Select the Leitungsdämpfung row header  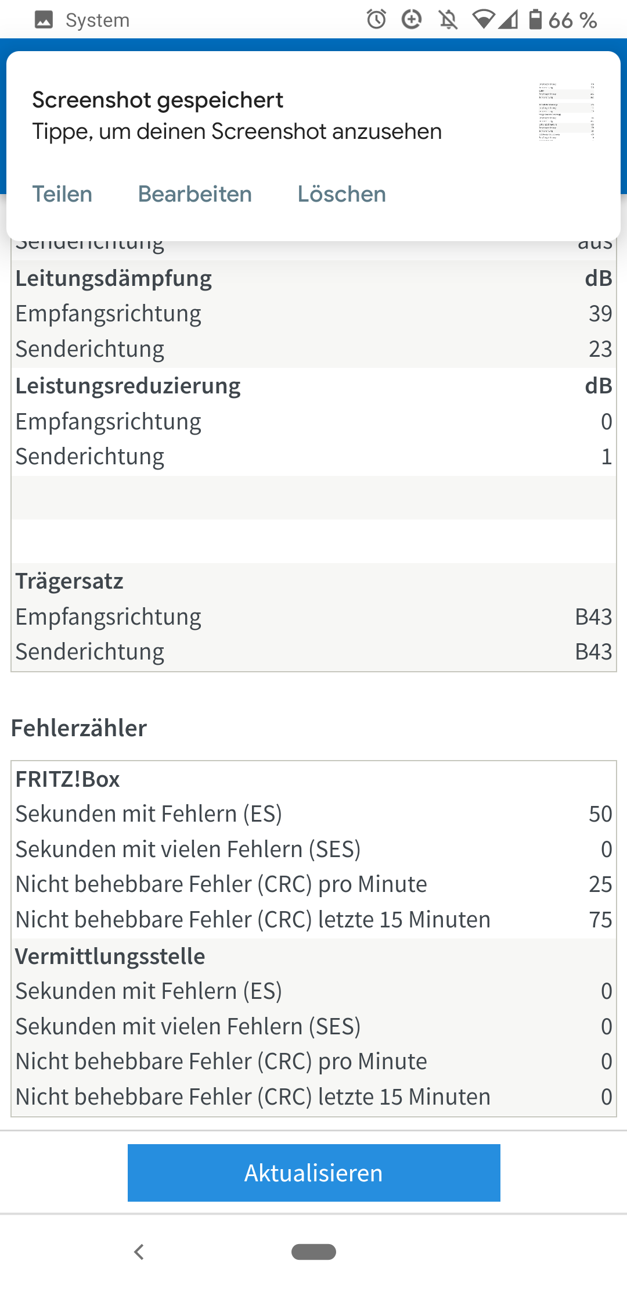point(313,278)
